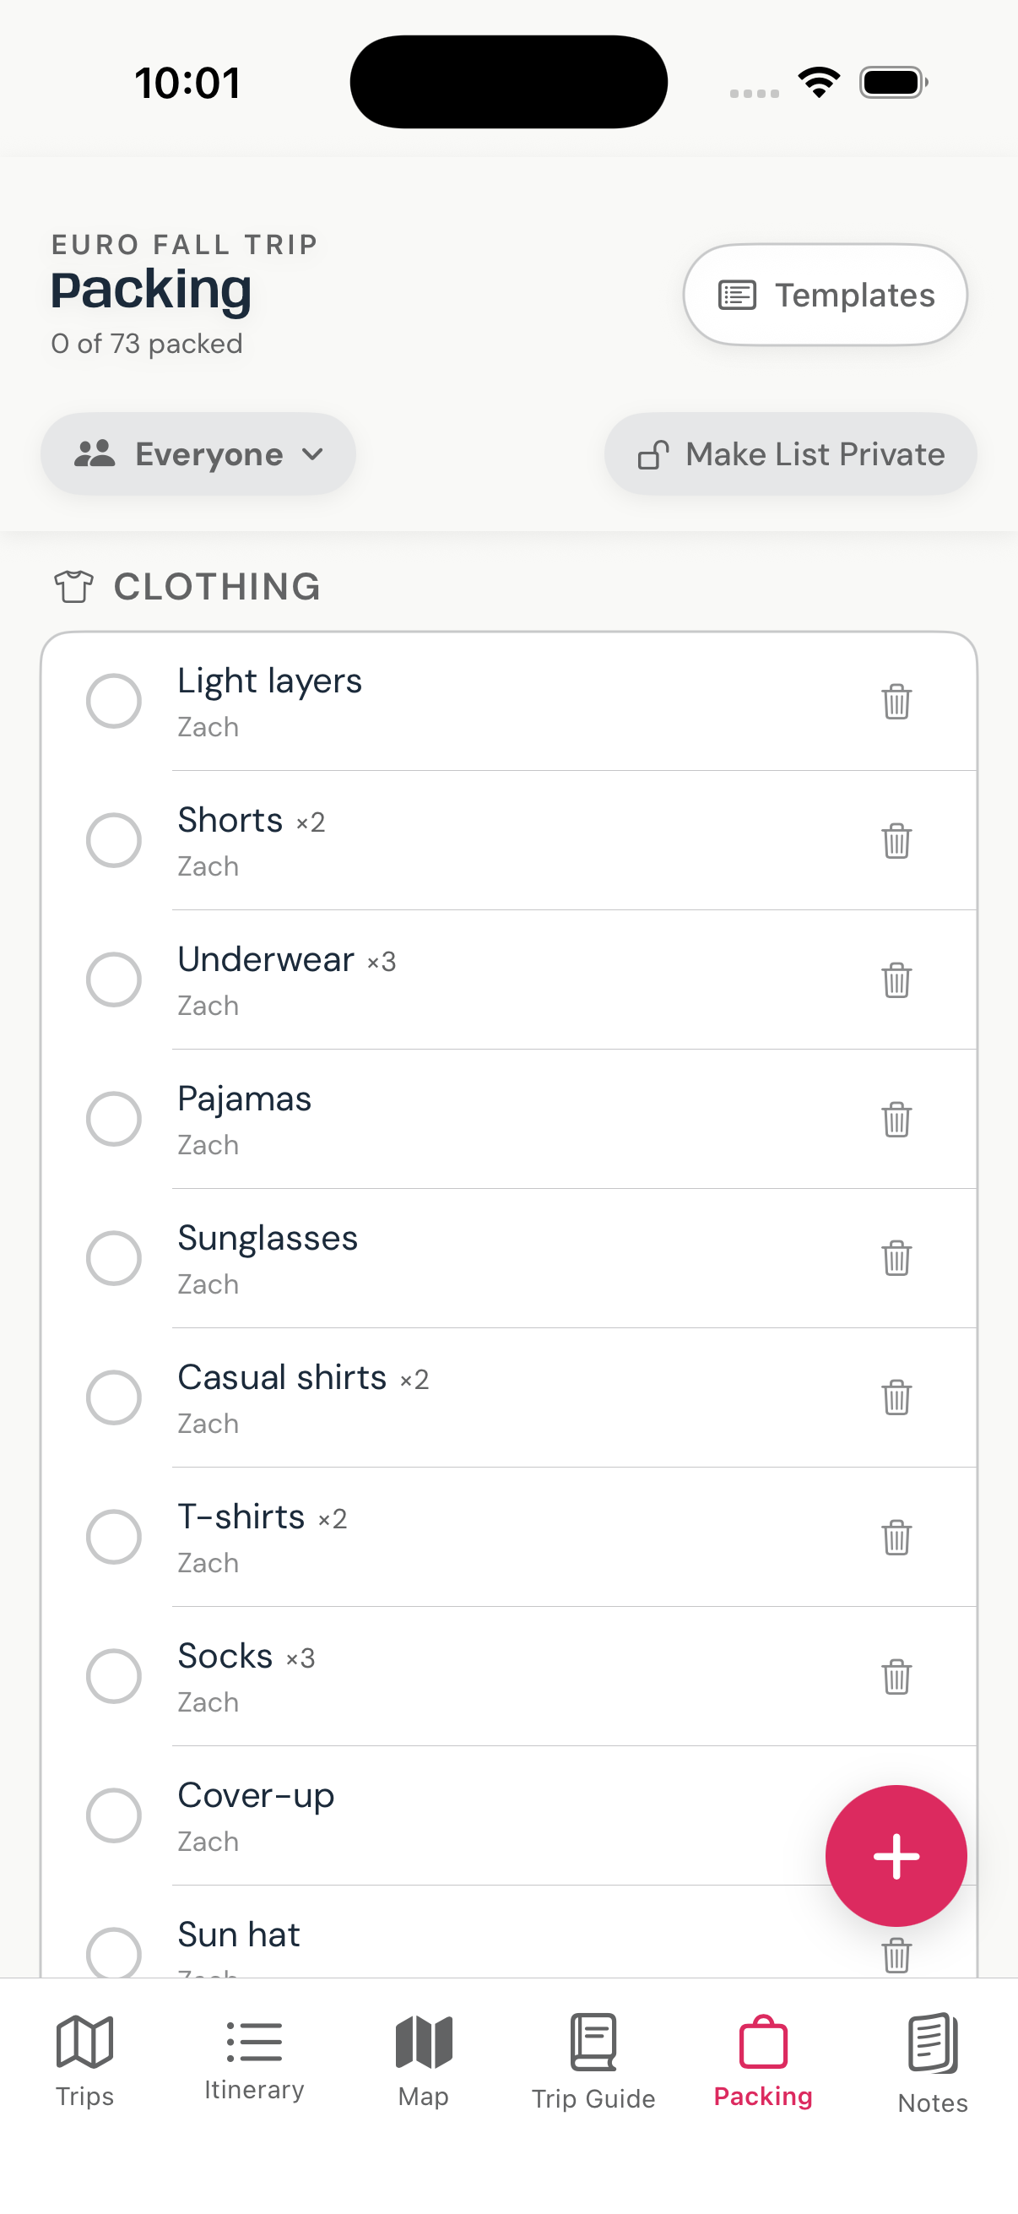Tap trash icon beside Sunglasses
This screenshot has height=2214, width=1018.
(x=896, y=1258)
